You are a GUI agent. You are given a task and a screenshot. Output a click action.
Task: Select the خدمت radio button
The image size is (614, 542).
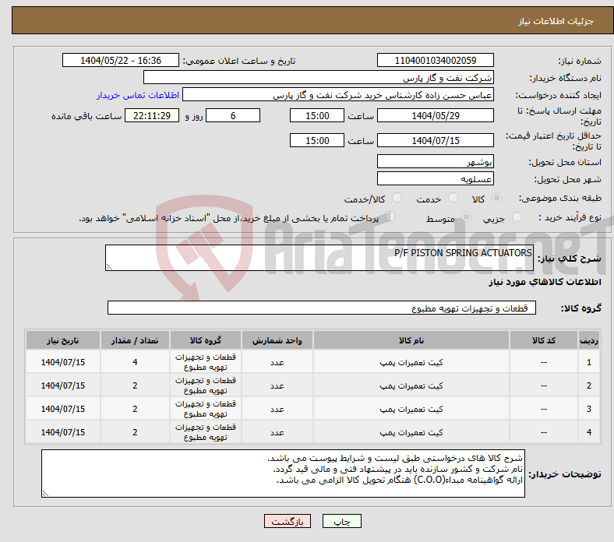point(453,198)
